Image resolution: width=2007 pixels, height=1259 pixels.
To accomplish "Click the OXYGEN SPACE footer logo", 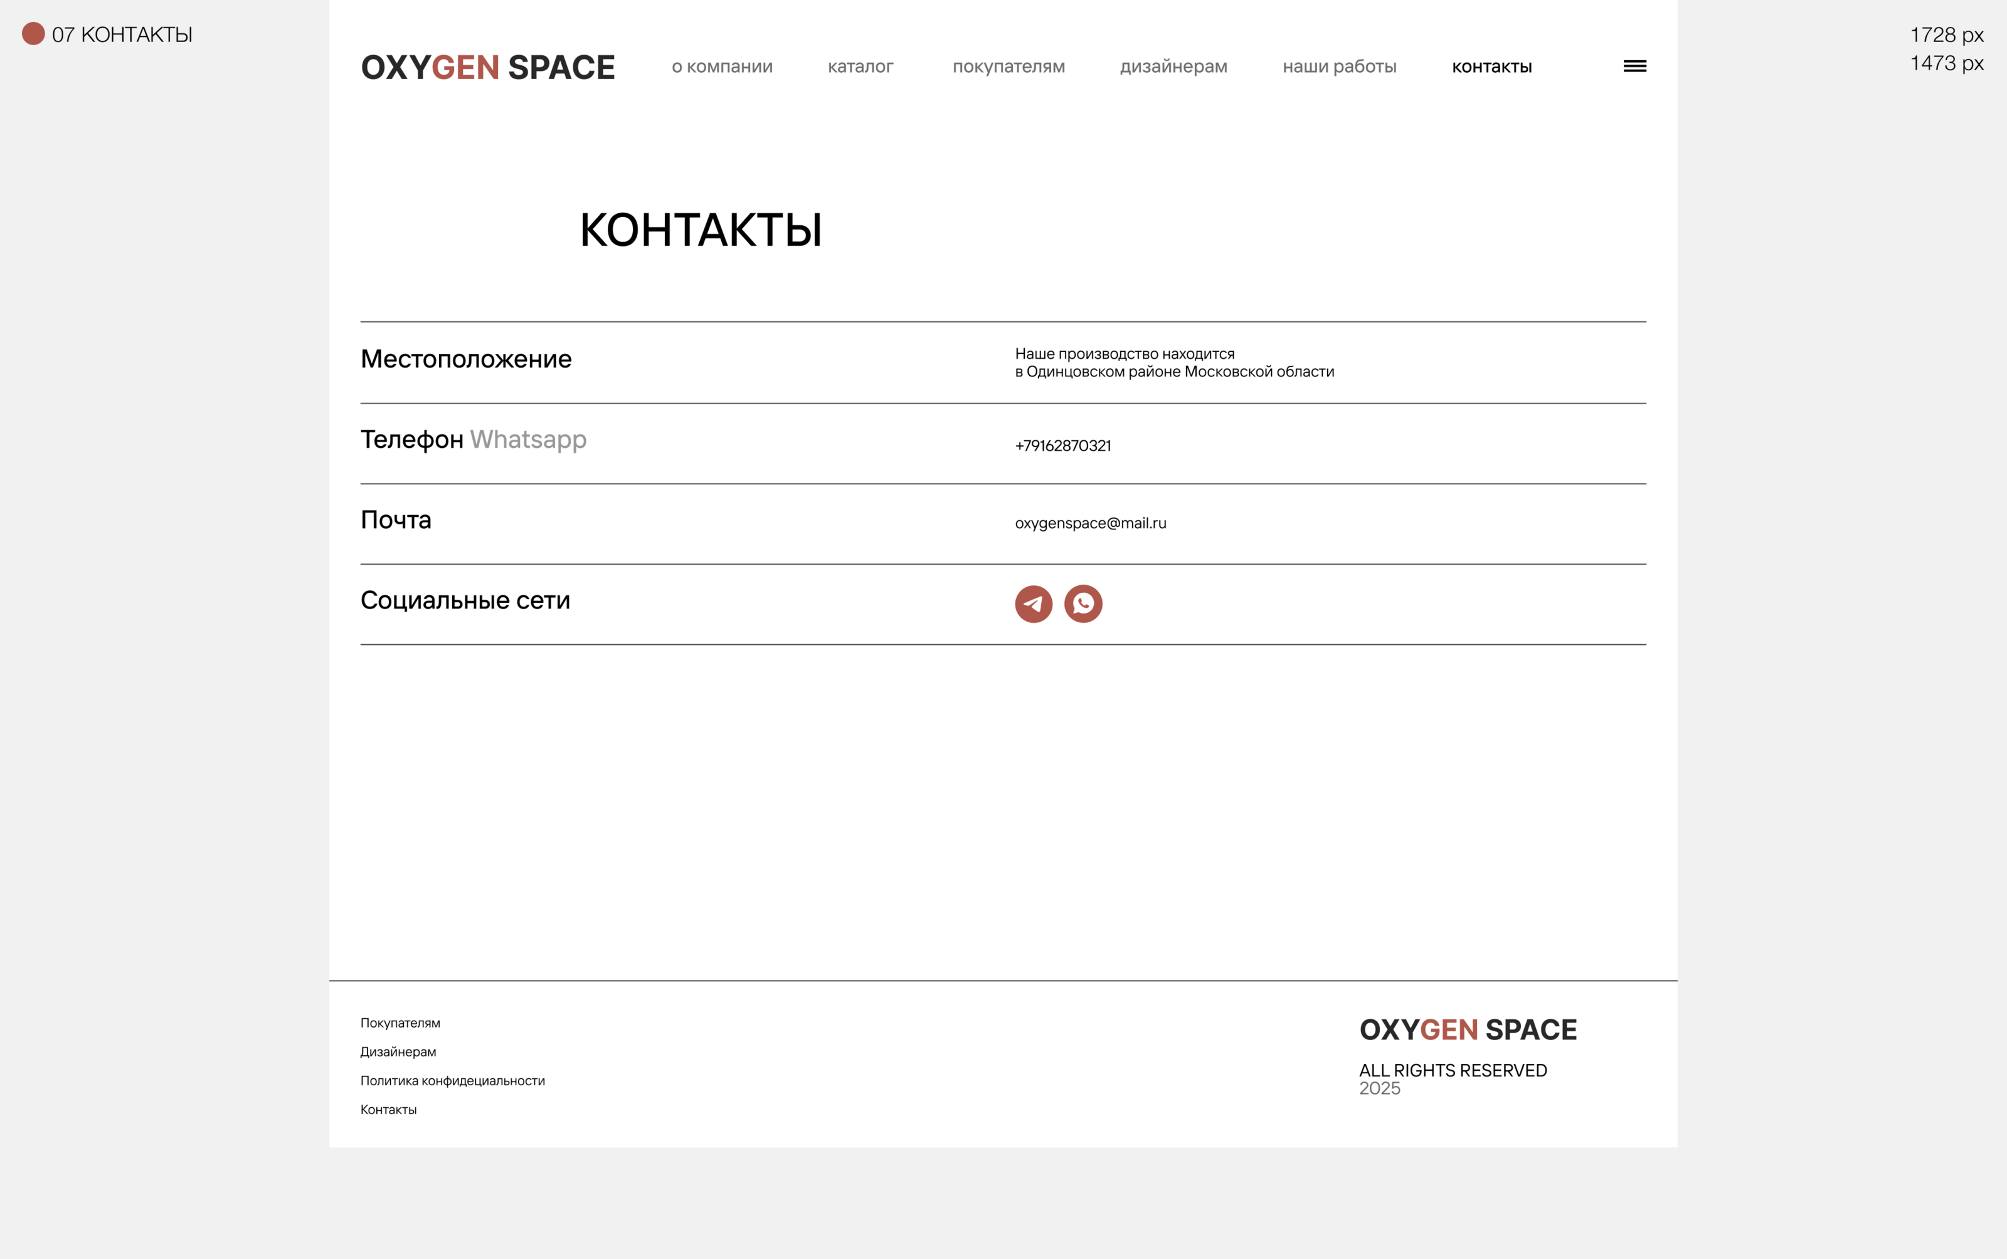I will (1468, 1030).
